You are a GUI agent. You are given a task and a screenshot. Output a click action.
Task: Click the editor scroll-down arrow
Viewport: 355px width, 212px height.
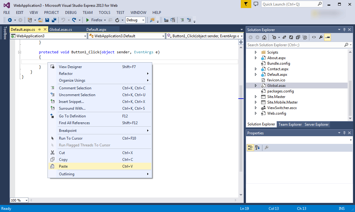[241, 195]
